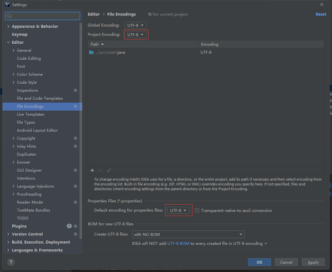Click the src/main/java folder icon
Screen dimensions: 332x272
coord(91,52)
